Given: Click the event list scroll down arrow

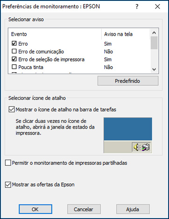Looking at the screenshot, I should (x=154, y=69).
